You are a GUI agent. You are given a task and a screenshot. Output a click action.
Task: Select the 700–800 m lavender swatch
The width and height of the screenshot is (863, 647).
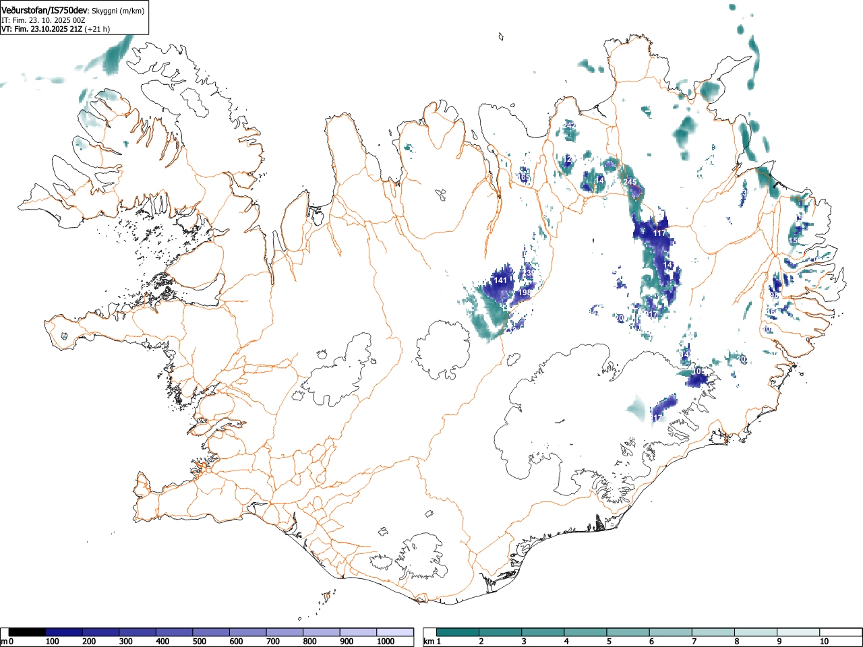[285, 632]
